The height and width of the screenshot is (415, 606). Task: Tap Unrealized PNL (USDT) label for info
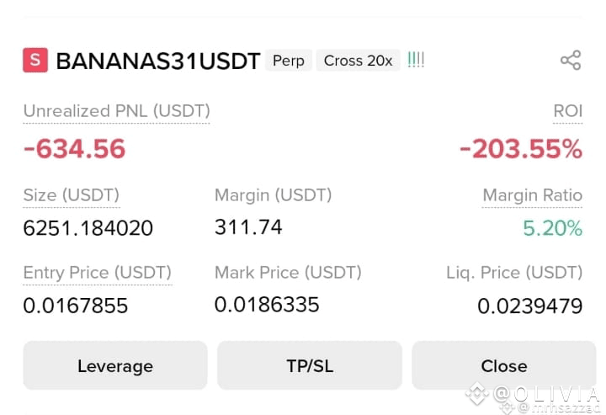coord(116,111)
